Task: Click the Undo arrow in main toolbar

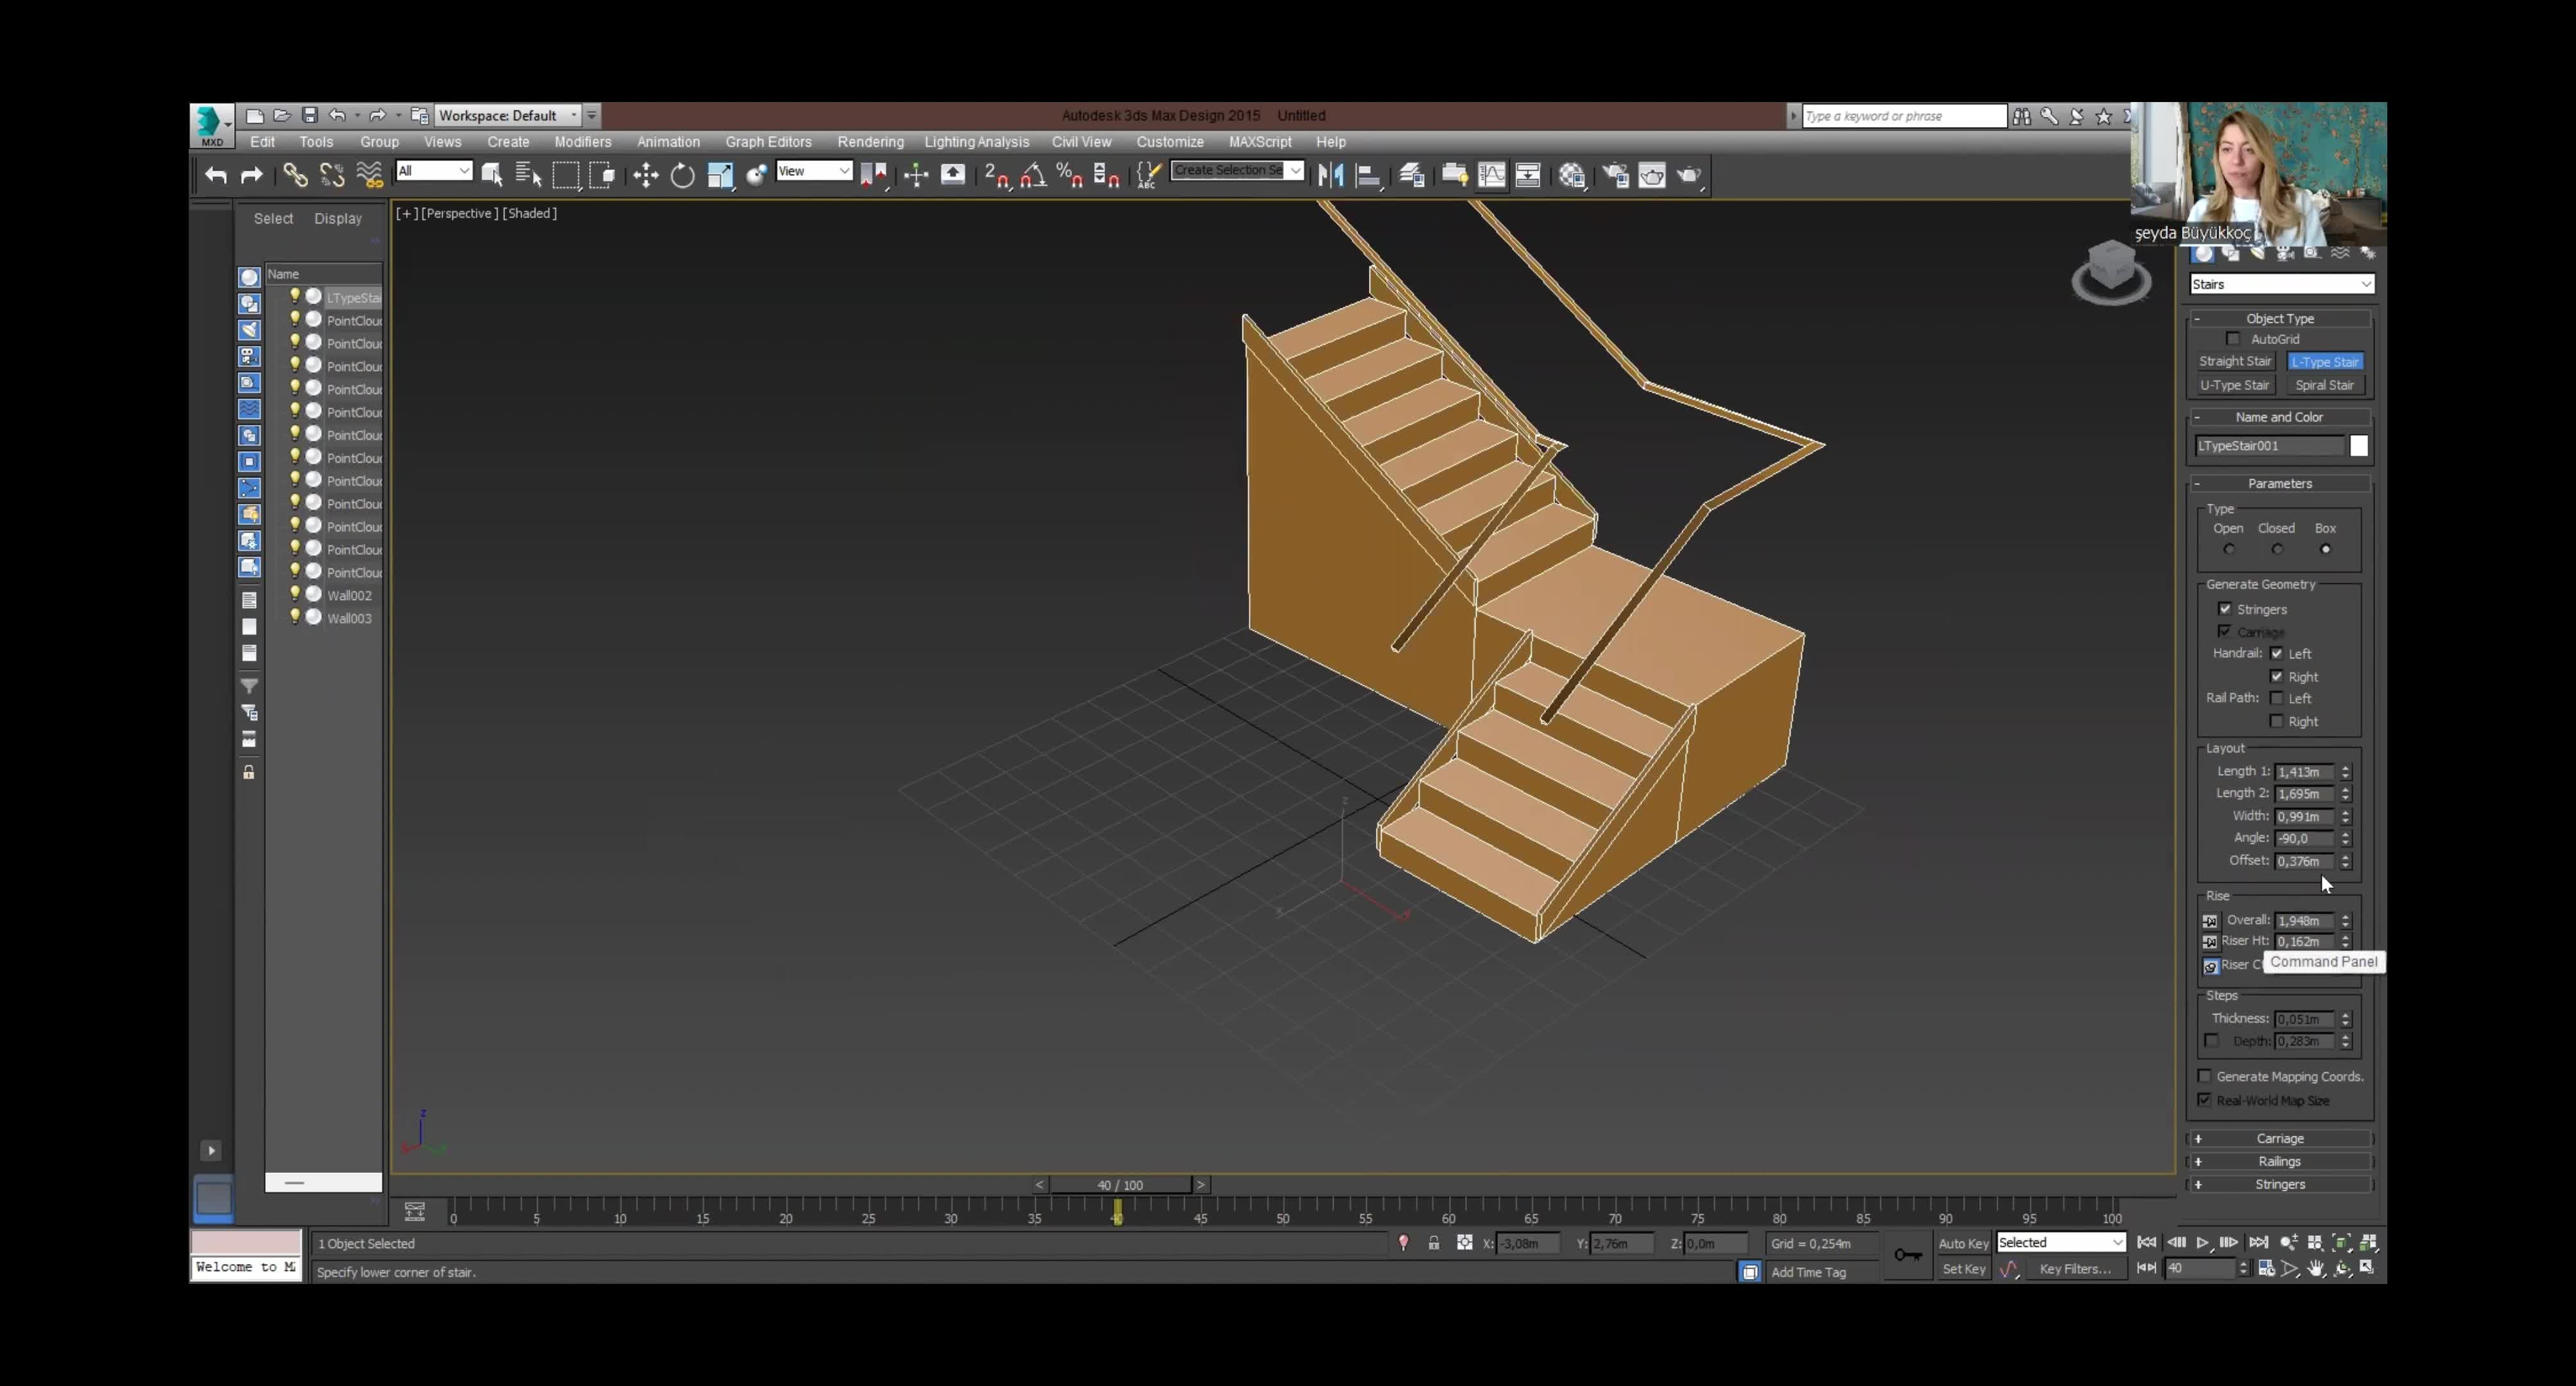Action: click(215, 176)
